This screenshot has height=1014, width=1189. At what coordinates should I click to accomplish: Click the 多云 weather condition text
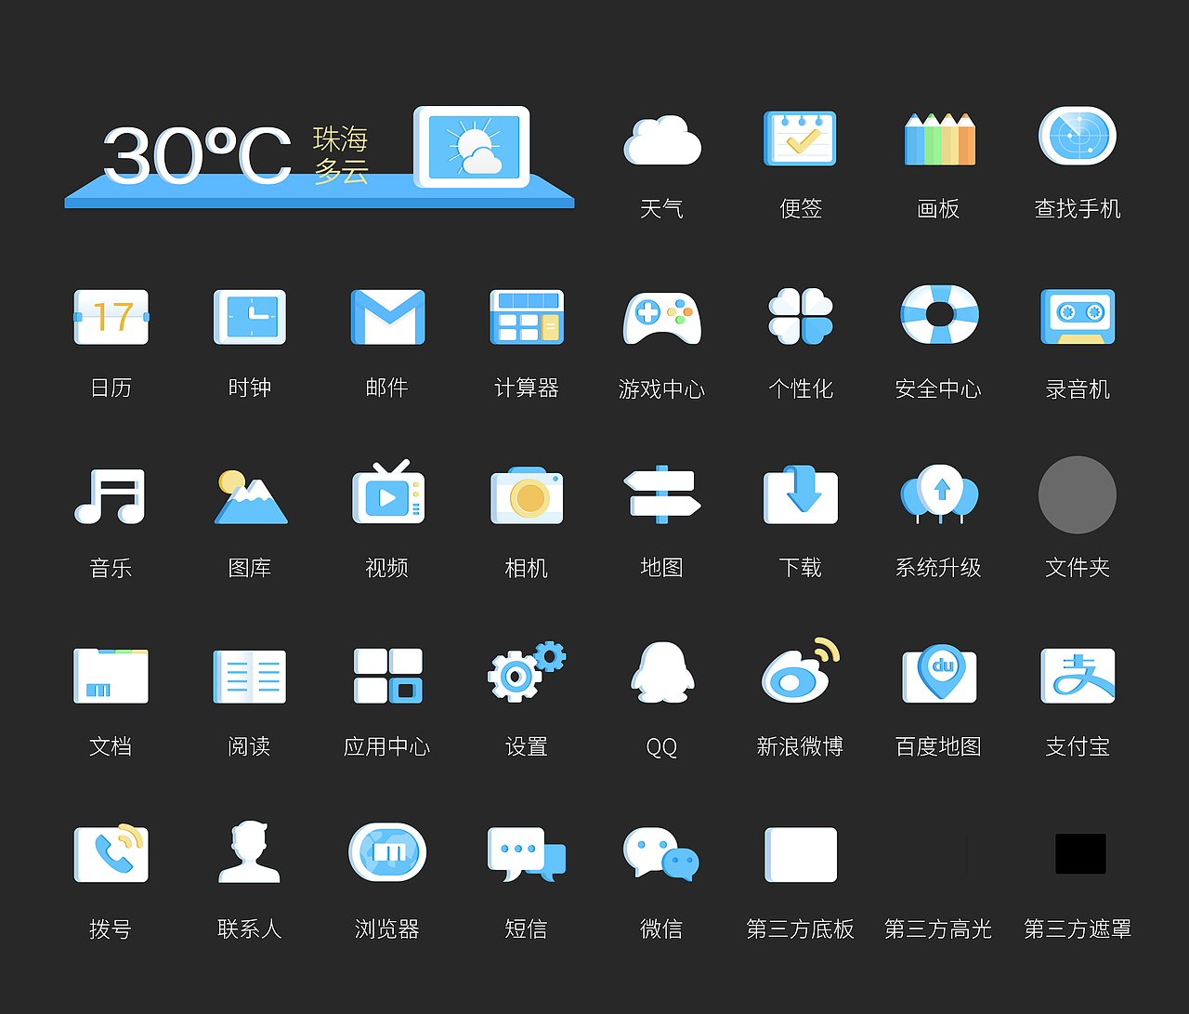[x=341, y=170]
